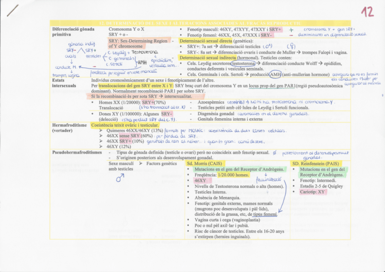385x272 pixels.
Task: Click the handwritten "Testosterona" in the diagram
Action: pos(145,52)
